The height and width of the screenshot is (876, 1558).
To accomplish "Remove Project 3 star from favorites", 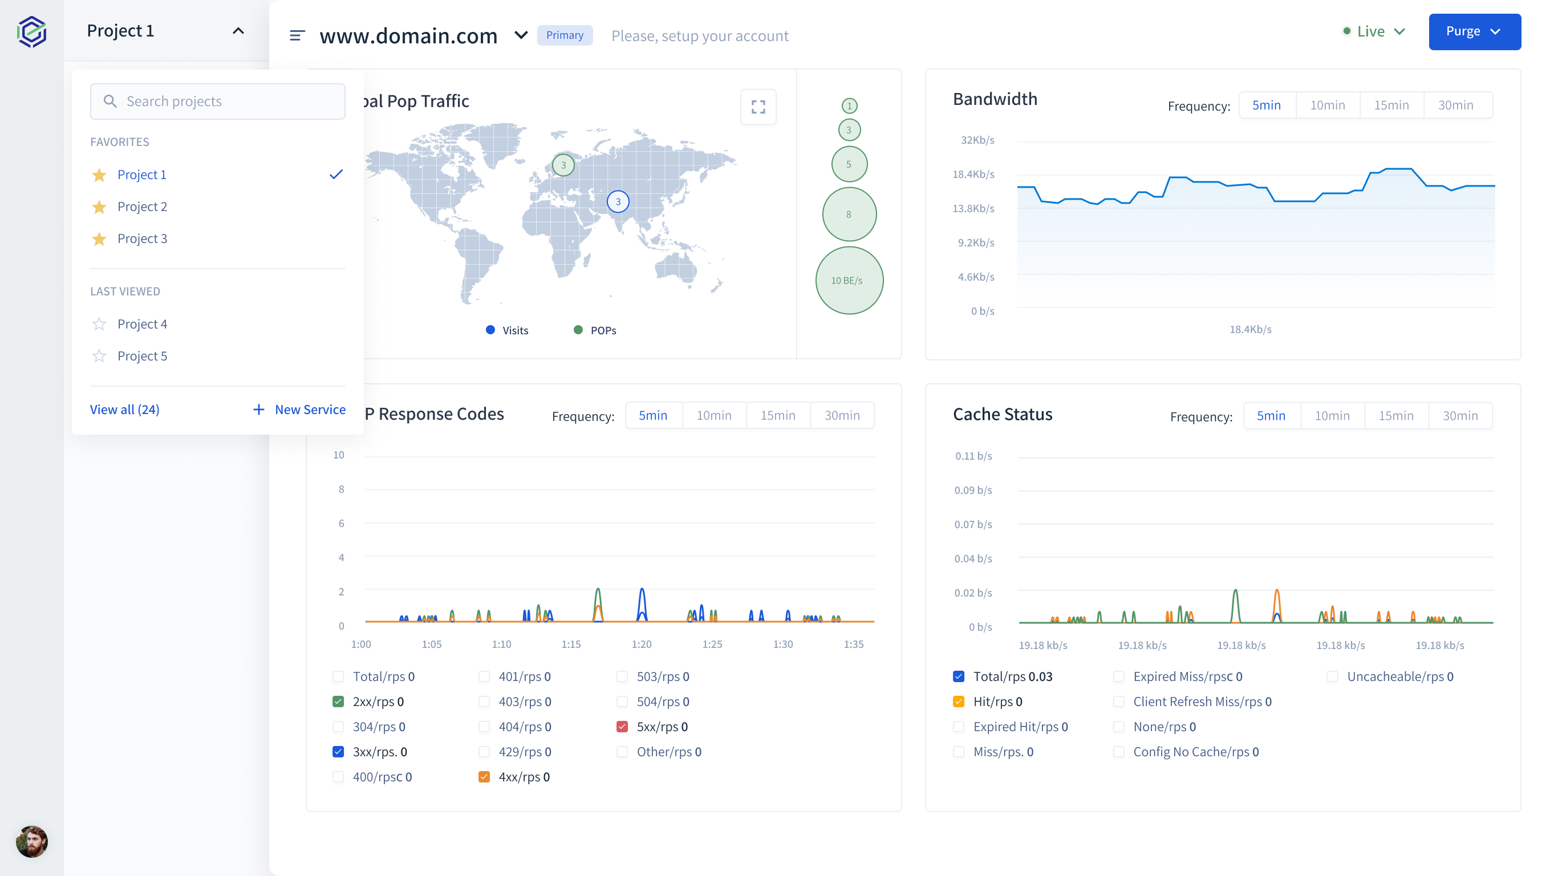I will point(99,239).
